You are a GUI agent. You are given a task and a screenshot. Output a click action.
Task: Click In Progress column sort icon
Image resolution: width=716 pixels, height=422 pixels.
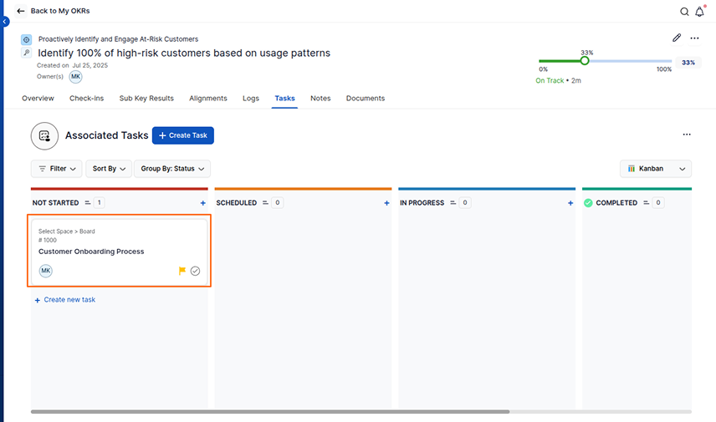coord(453,202)
